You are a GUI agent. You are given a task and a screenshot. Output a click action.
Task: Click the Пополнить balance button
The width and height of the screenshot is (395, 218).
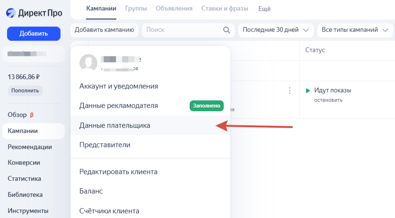pos(25,90)
